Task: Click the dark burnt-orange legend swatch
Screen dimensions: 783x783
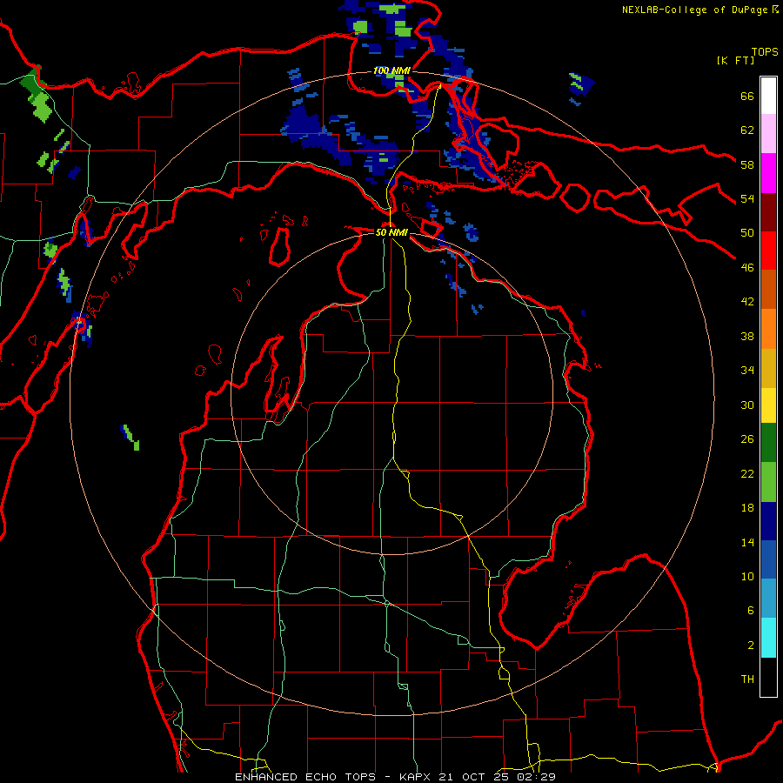Action: [768, 289]
